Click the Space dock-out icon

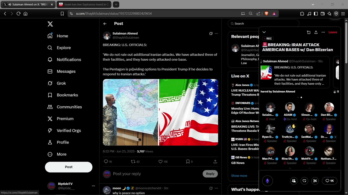click(x=309, y=32)
